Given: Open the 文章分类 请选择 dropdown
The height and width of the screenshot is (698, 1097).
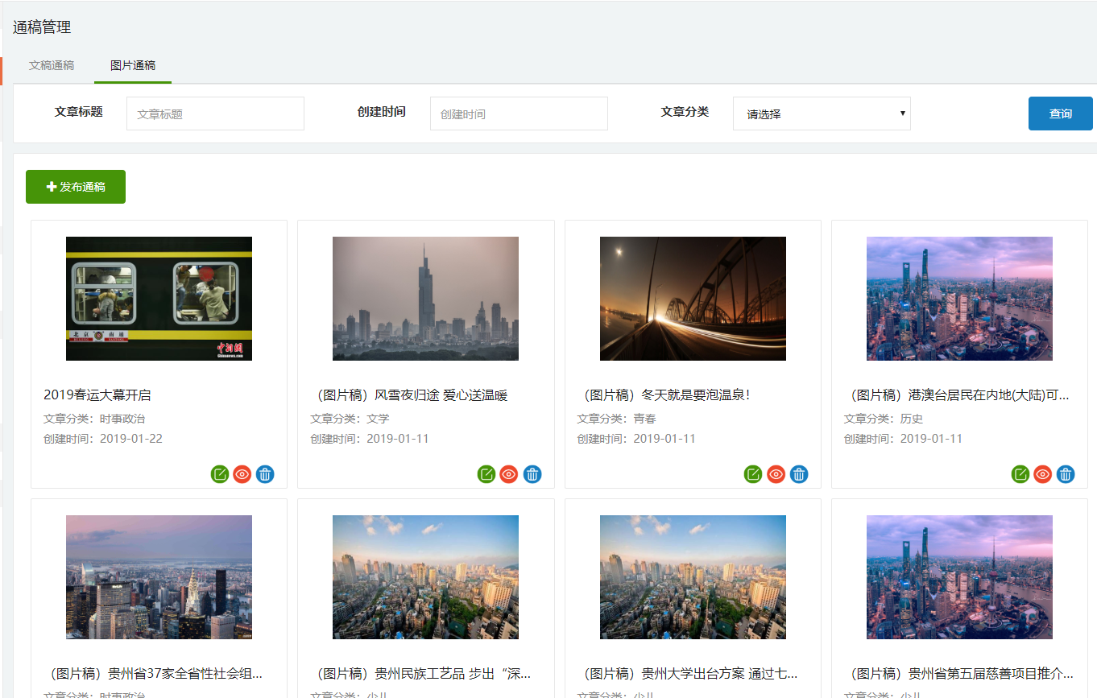Looking at the screenshot, I should click(x=822, y=114).
